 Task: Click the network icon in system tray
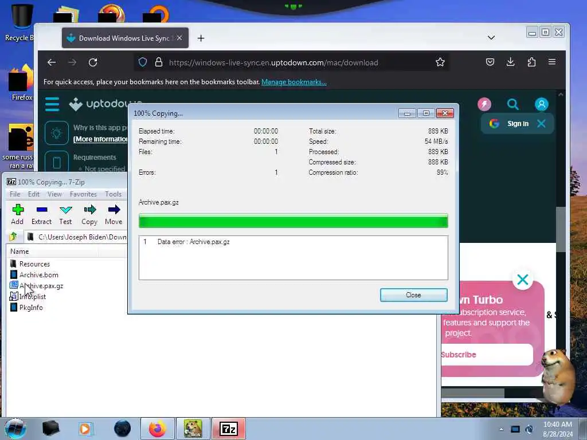pyautogui.click(x=515, y=429)
